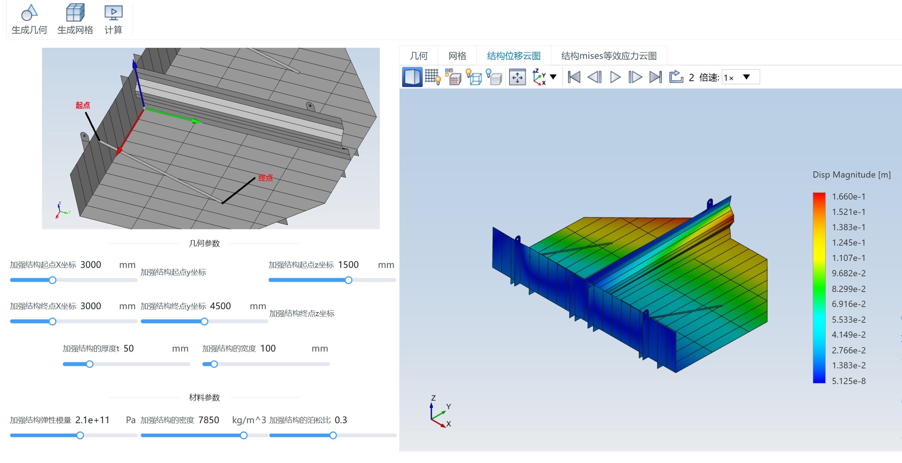
Task: Toggle the solid surface visibility icon
Action: pyautogui.click(x=494, y=77)
